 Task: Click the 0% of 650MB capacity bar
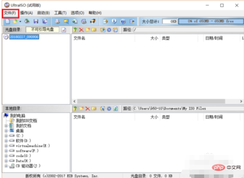click(211, 21)
